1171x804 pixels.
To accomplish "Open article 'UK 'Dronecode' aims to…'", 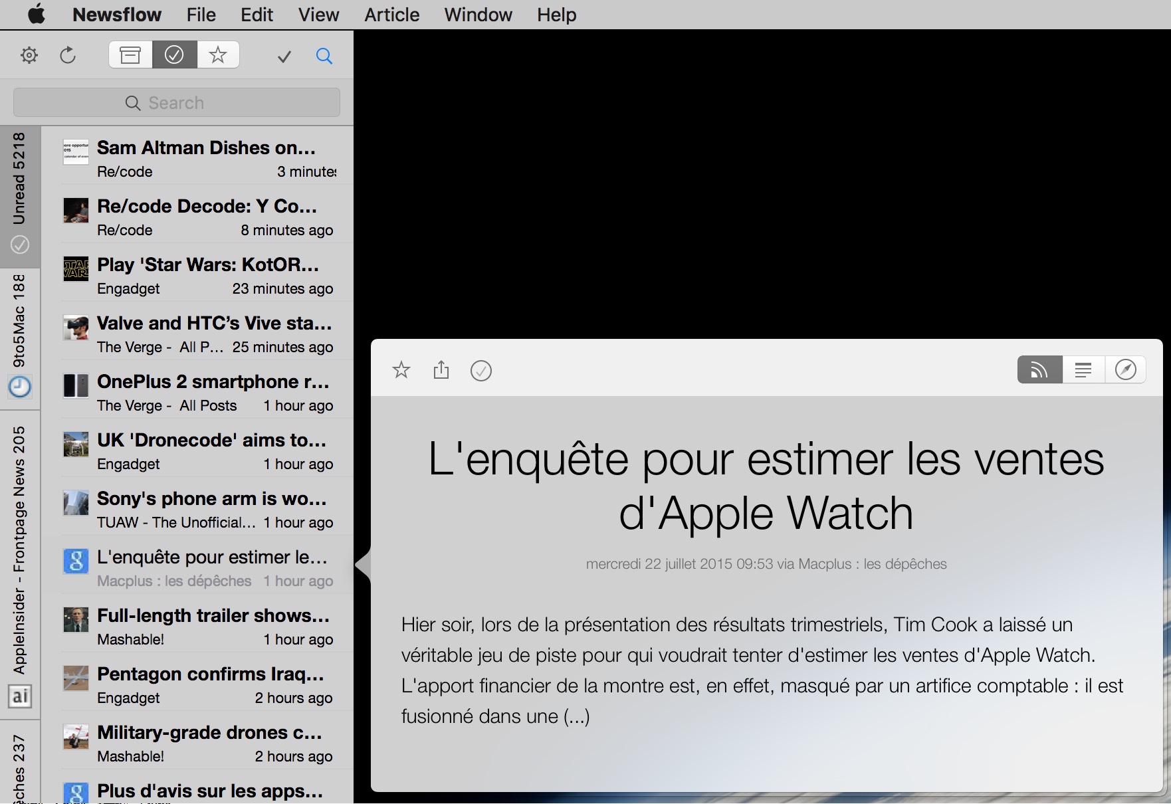I will click(197, 448).
